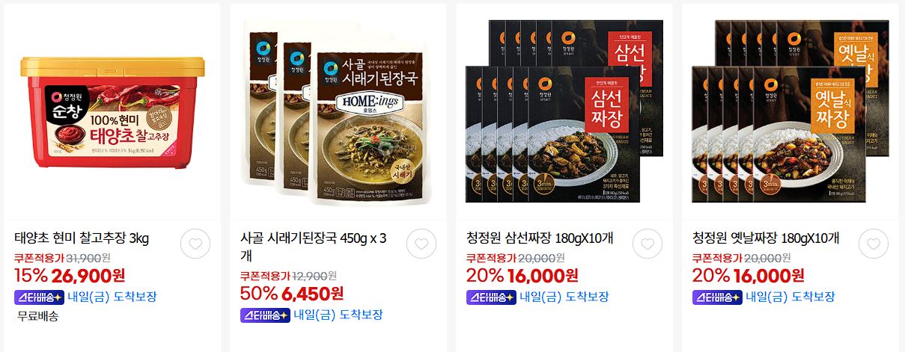
Task: Click the 스타배송 badge under the gochujang
Action: point(39,296)
